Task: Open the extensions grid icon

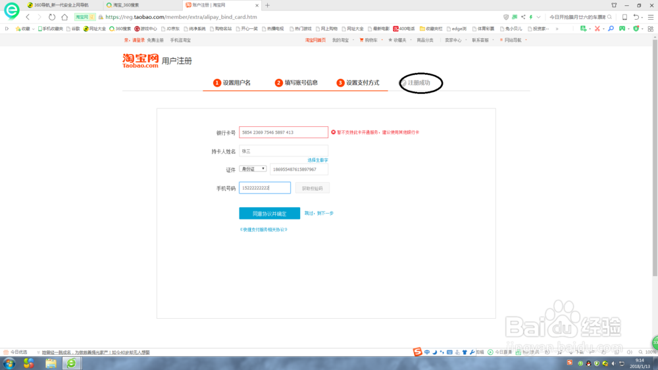Action: [x=651, y=29]
